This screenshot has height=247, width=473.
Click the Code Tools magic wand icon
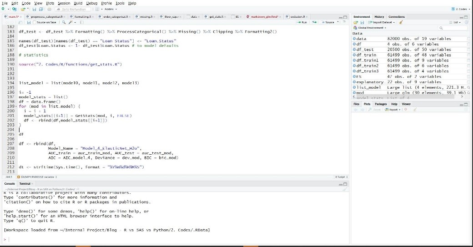pyautogui.click(x=70, y=22)
